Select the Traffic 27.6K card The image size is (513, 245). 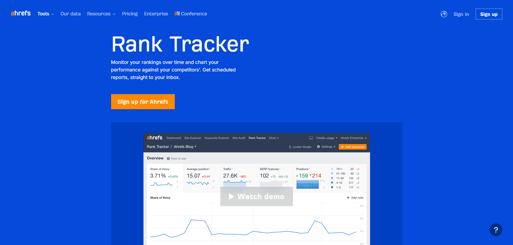[x=238, y=178]
